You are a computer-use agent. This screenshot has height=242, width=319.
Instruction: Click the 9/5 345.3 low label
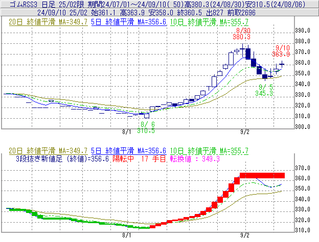click(x=264, y=90)
